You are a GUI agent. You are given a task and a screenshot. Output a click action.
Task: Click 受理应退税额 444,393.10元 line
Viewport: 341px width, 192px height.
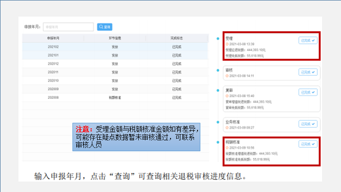pyautogui.click(x=245, y=50)
